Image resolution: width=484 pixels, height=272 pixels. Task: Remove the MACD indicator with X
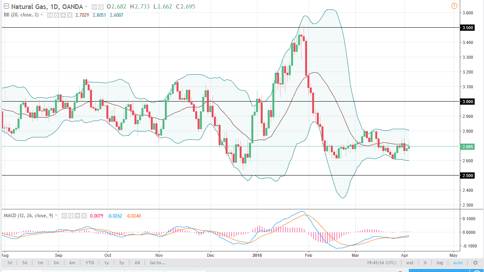(x=84, y=215)
